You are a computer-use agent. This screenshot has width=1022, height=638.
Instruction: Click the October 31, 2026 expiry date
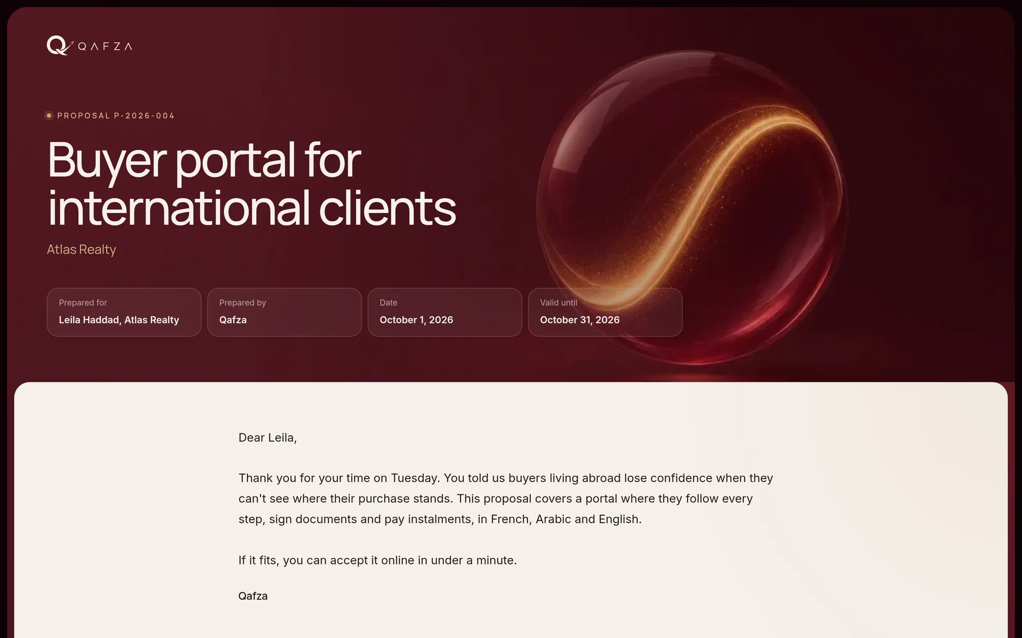pos(580,320)
